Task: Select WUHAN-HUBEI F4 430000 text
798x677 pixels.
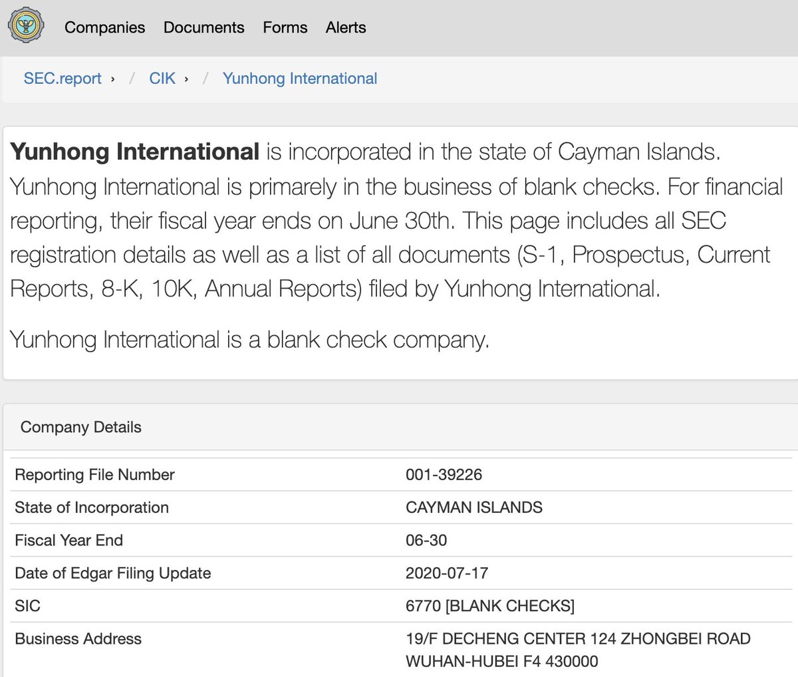Action: (502, 662)
